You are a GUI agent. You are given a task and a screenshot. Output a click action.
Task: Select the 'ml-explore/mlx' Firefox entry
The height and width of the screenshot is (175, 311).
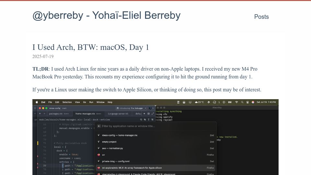pos(155,168)
